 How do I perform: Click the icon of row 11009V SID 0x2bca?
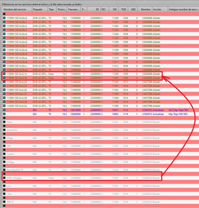4,58
